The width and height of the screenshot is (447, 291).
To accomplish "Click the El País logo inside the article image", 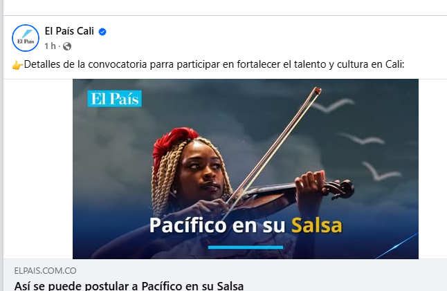I will [115, 99].
